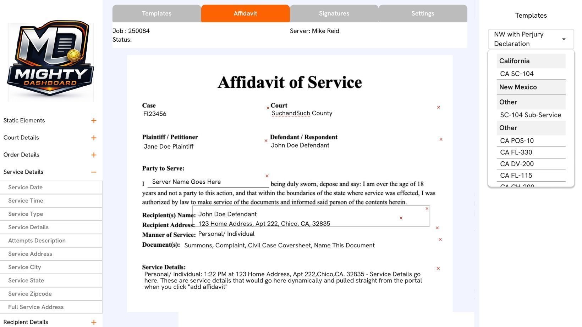Expand the Static Elements section
Screen dimensions: 582x327
(x=94, y=121)
